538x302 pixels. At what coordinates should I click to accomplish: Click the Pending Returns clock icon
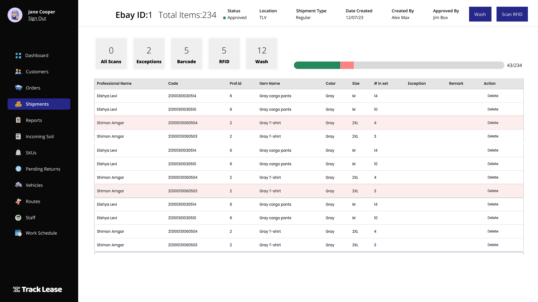(18, 169)
